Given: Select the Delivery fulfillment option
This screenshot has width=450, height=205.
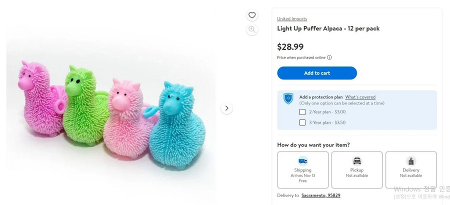Looking at the screenshot, I should click(x=411, y=170).
